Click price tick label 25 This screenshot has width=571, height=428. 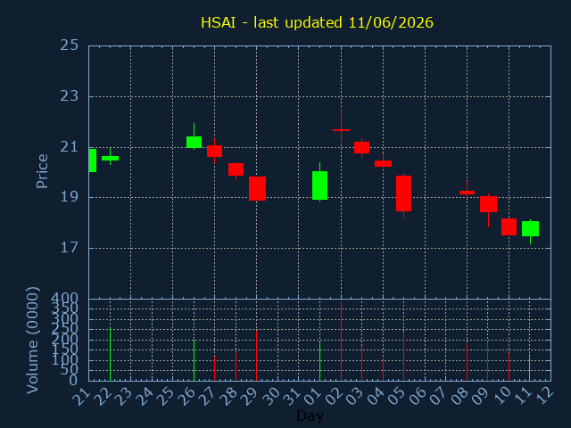pos(70,45)
